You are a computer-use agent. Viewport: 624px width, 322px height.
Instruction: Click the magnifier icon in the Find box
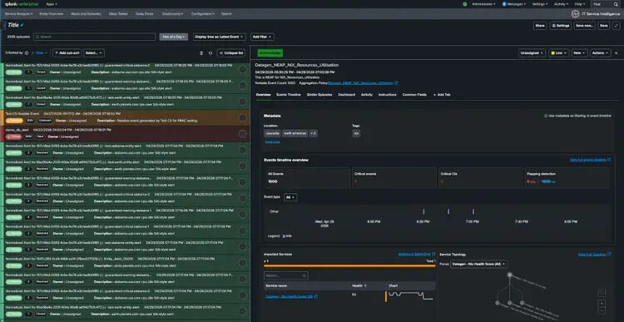pyautogui.click(x=615, y=4)
